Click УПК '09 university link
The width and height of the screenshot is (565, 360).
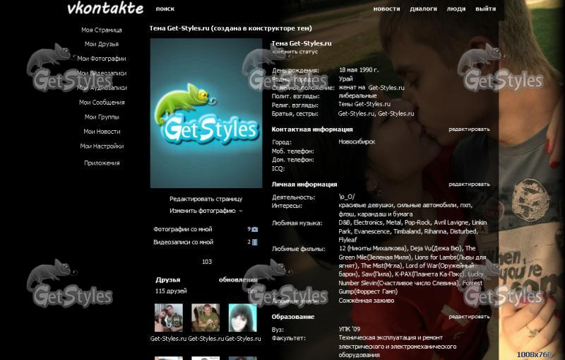(349, 330)
